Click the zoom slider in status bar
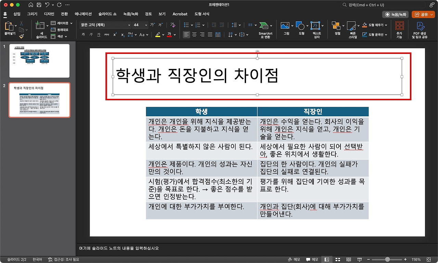Viewport: 438px width, 263px height. (387, 260)
